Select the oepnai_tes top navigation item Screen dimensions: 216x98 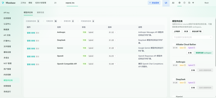(70, 3)
